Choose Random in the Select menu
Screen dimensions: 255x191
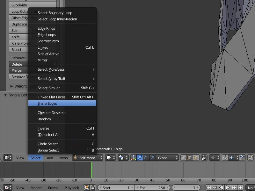pyautogui.click(x=62, y=119)
